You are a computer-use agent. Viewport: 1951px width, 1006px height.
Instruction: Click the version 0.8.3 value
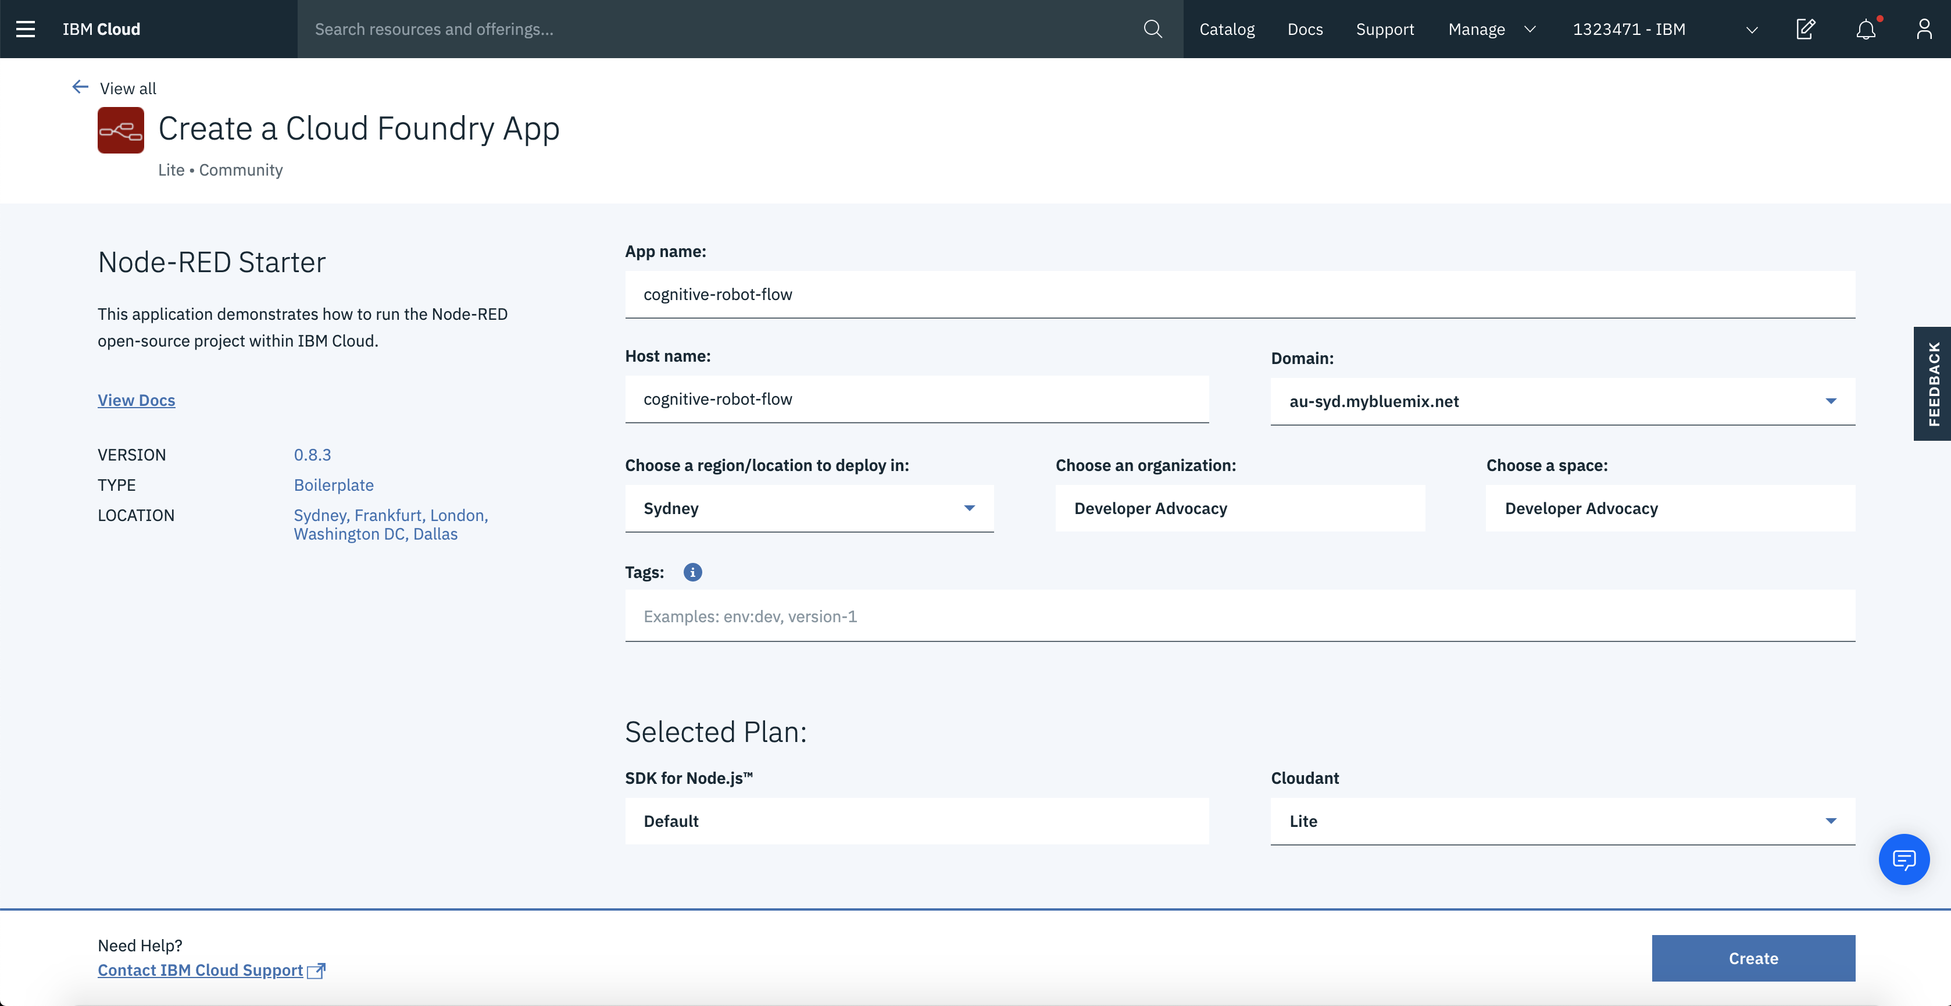(x=312, y=455)
